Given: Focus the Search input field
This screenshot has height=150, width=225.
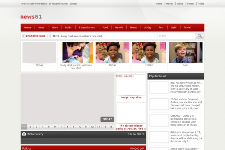Looking at the screenshot, I should 176,36.
